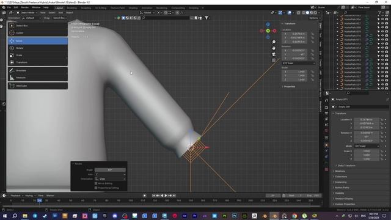Click the Scale X field in properties

click(x=367, y=151)
